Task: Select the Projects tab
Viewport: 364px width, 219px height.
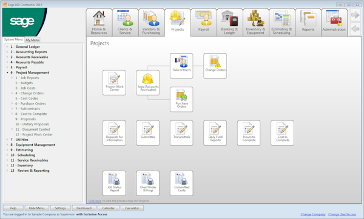Action: pyautogui.click(x=178, y=22)
